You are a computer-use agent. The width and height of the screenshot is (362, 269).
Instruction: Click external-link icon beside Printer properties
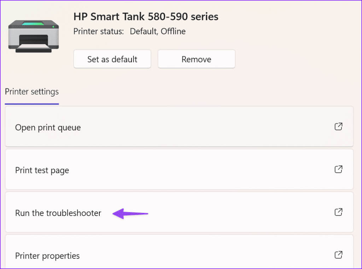tap(338, 255)
